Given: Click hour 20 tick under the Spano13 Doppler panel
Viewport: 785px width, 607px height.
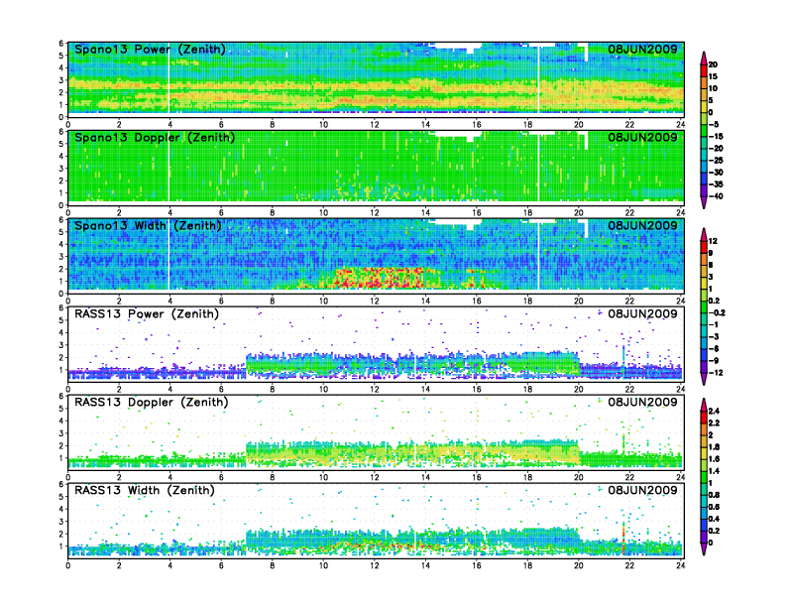Looking at the screenshot, I should [x=579, y=212].
